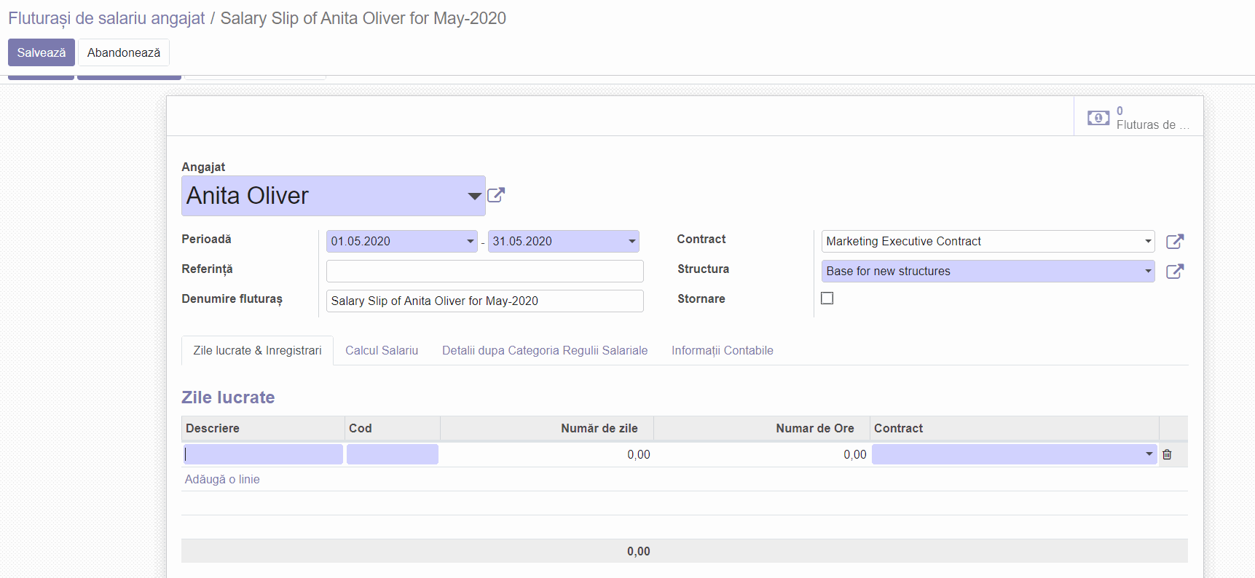Expand the Angajat Anita Oliver dropdown
Viewport: 1255px width, 578px height.
(x=474, y=196)
